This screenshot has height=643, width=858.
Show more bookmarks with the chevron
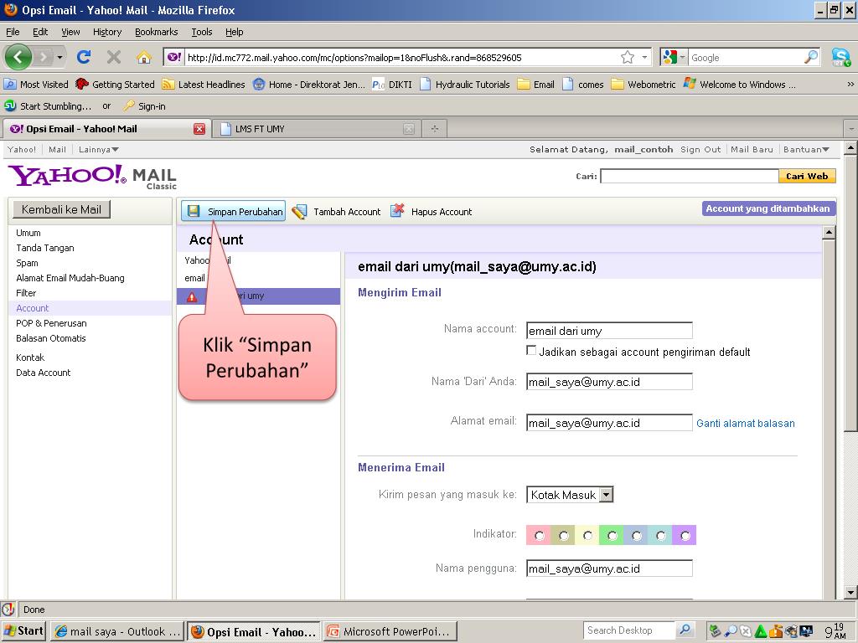(x=850, y=85)
